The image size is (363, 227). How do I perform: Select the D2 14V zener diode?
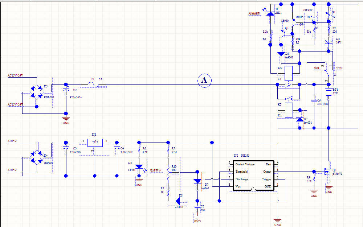coord(329,42)
